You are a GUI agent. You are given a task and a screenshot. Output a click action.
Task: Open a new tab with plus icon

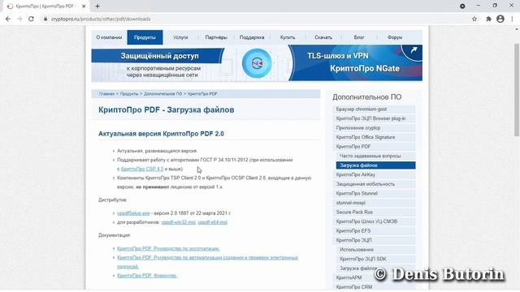(97, 6)
